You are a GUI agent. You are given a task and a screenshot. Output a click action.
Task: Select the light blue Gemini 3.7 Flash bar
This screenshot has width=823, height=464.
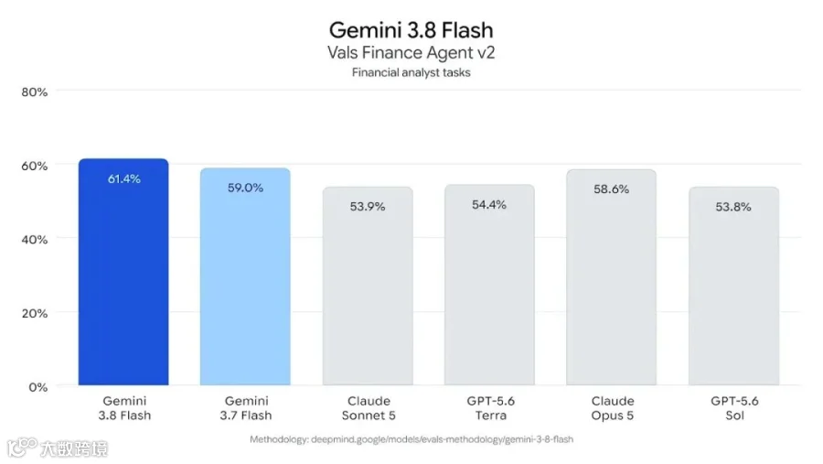point(245,276)
